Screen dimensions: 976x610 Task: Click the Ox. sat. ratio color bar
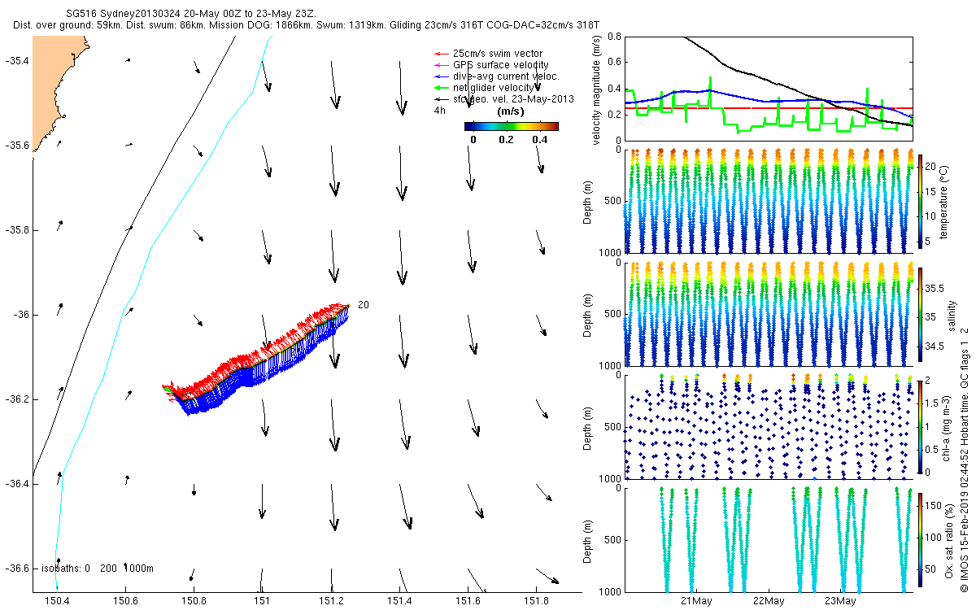(920, 540)
